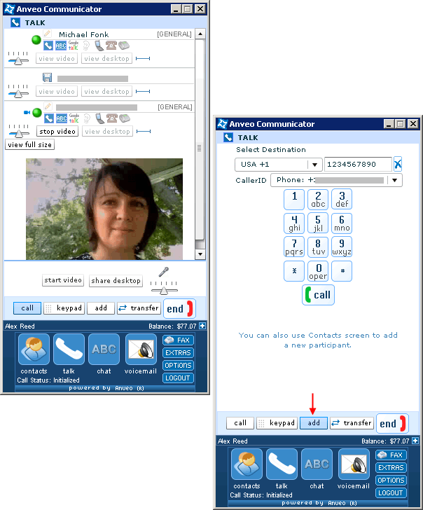The image size is (423, 510).
Task: Click desk telephone icon in third participant row
Action: pyautogui.click(x=112, y=118)
